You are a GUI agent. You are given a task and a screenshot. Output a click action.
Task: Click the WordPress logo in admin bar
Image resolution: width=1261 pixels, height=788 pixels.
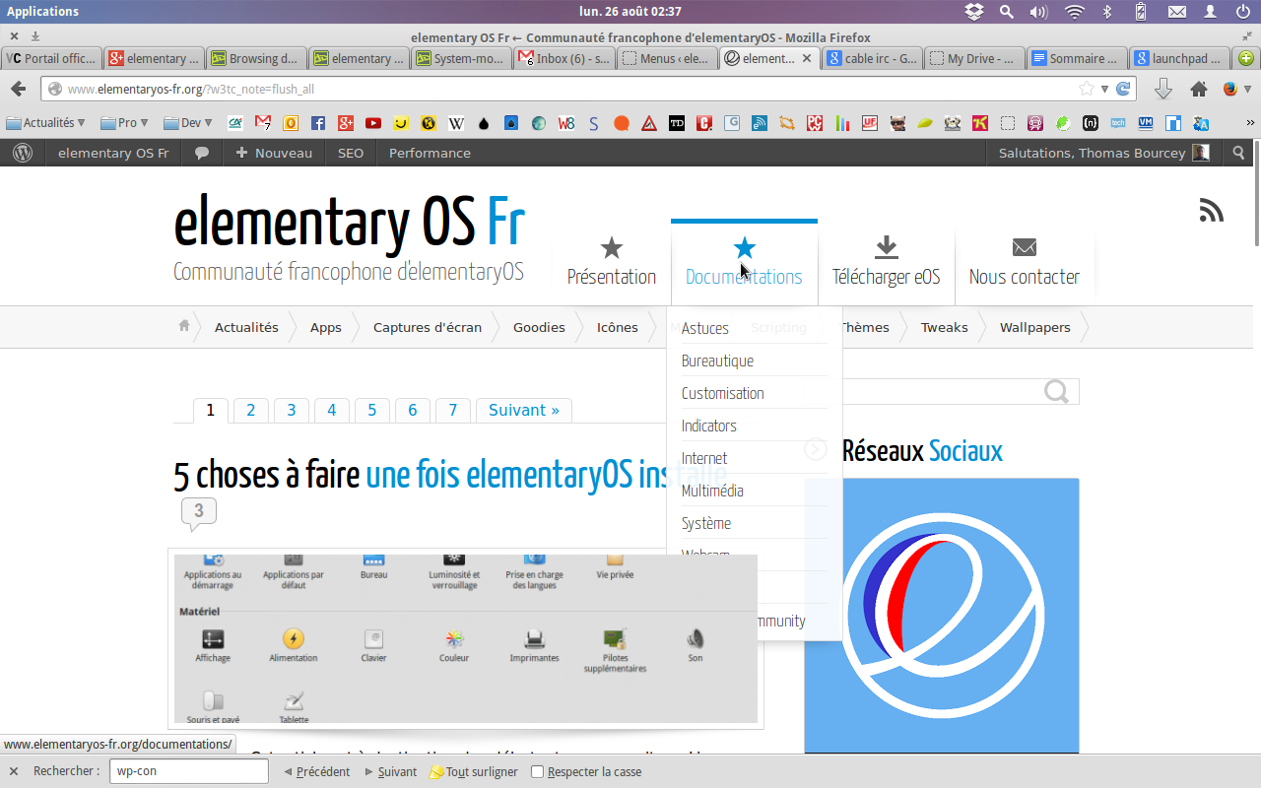[23, 153]
